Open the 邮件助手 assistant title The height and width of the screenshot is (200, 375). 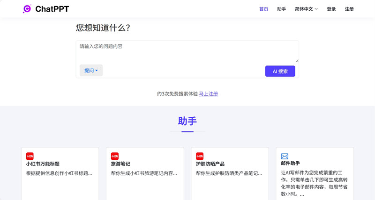(290, 163)
